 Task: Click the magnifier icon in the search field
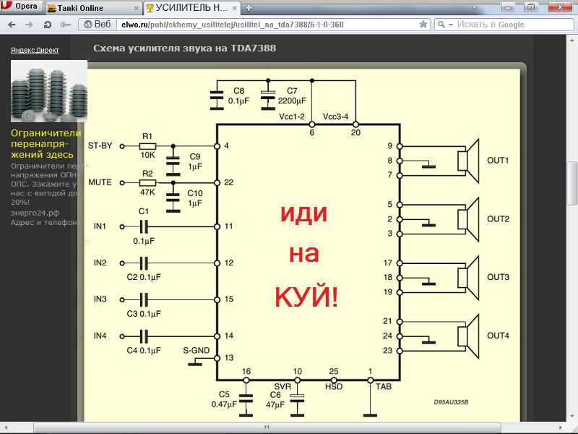pos(441,24)
